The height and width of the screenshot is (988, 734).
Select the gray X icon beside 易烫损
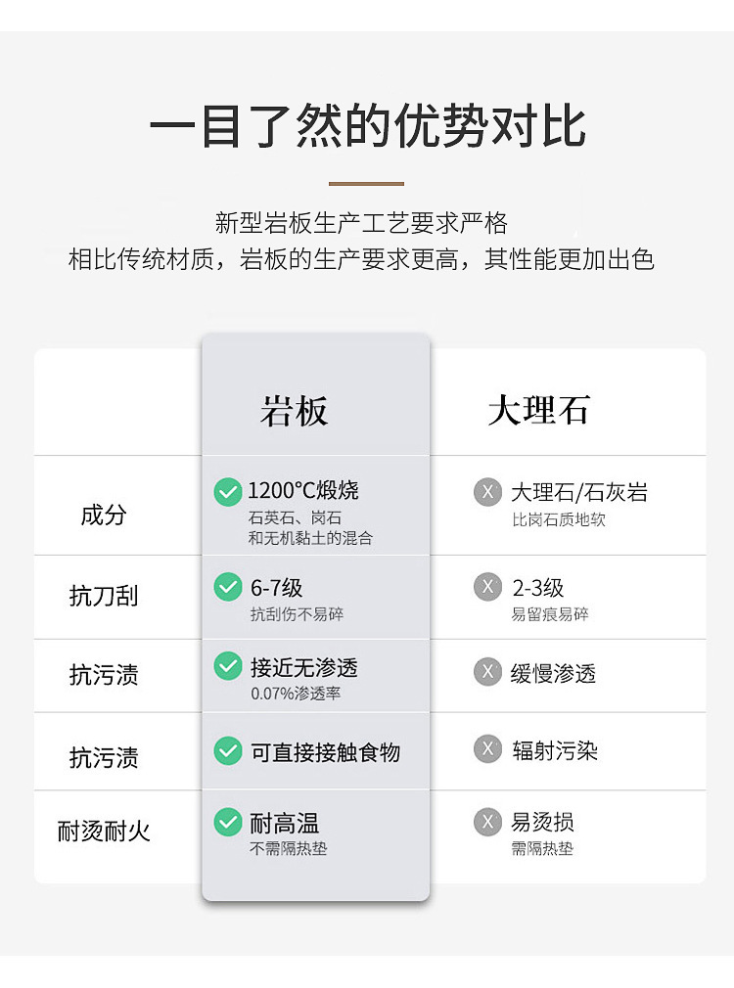pyautogui.click(x=487, y=822)
